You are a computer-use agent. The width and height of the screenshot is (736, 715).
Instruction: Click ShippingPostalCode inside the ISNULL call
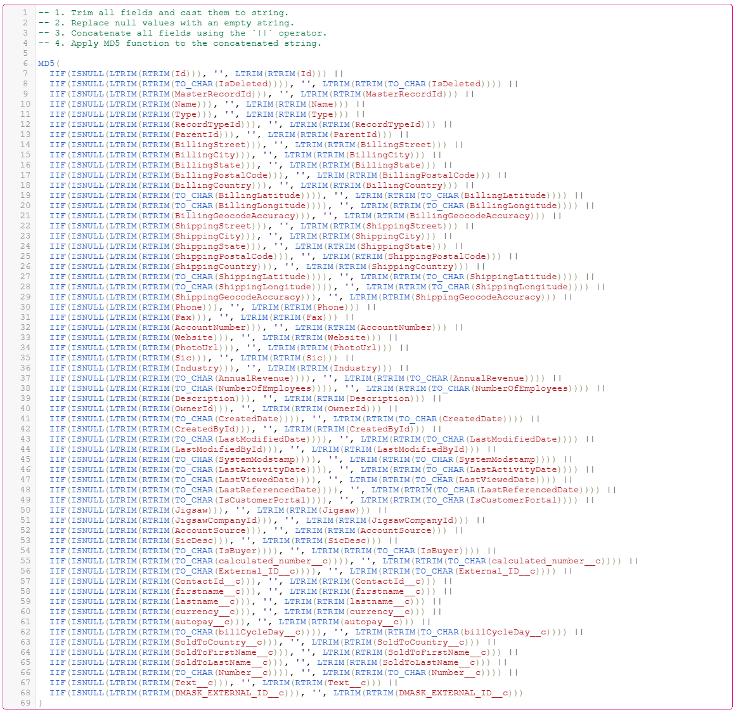pyautogui.click(x=224, y=256)
